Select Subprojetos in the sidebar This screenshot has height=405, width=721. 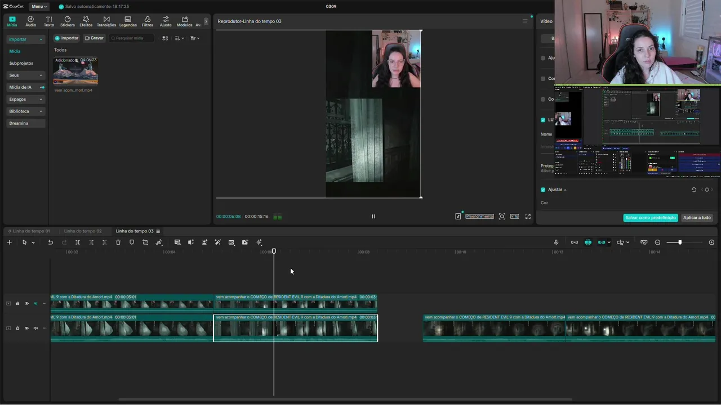point(21,64)
